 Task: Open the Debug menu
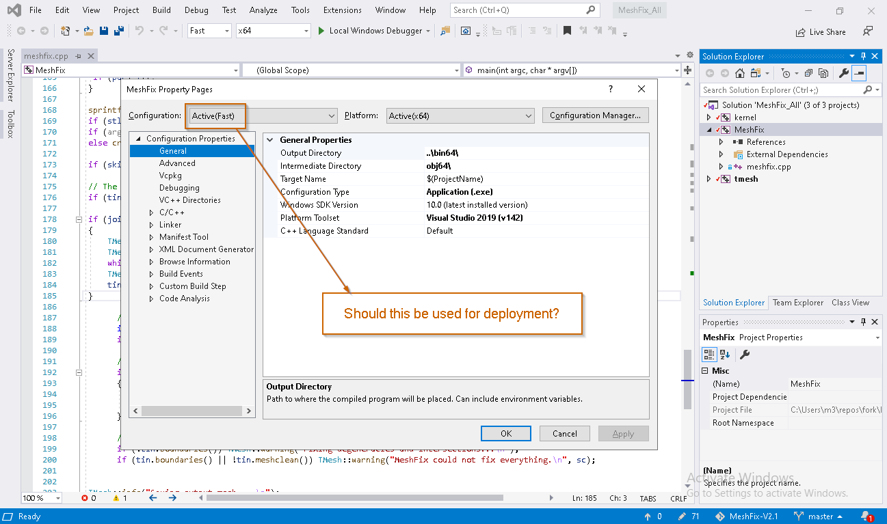pyautogui.click(x=196, y=10)
